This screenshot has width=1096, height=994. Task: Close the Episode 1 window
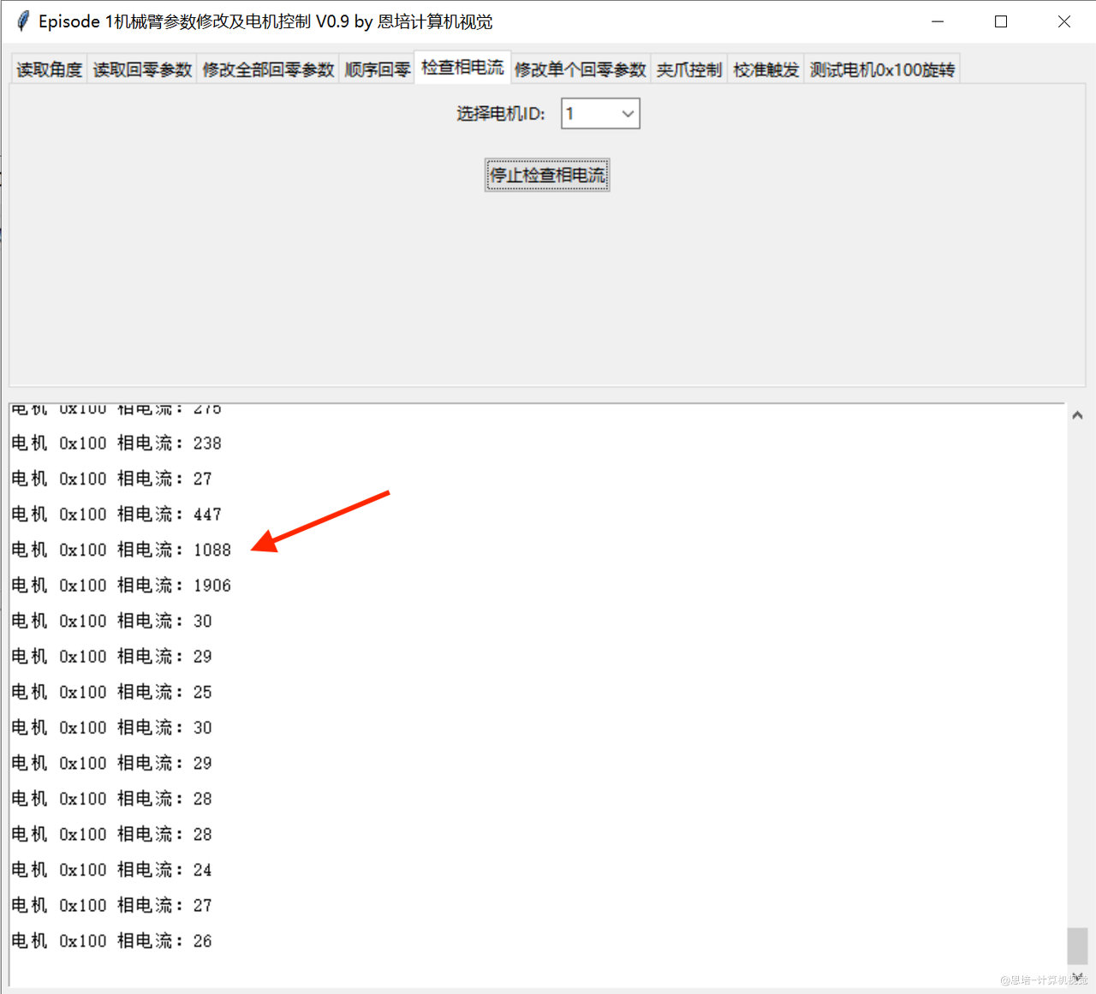tap(1064, 21)
